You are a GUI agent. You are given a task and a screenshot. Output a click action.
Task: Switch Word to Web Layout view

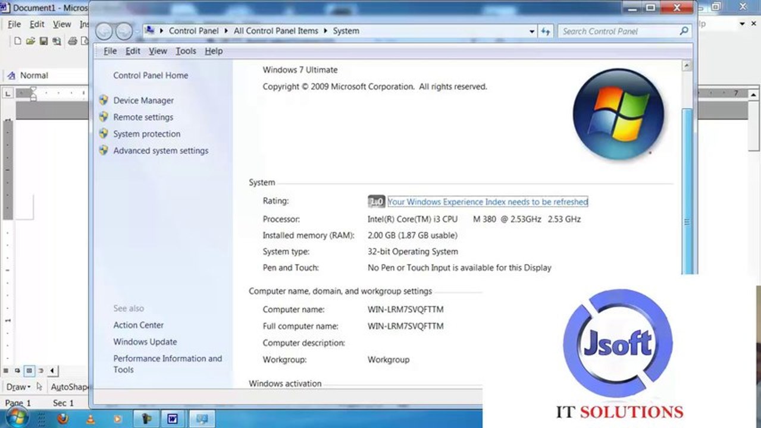click(x=17, y=370)
